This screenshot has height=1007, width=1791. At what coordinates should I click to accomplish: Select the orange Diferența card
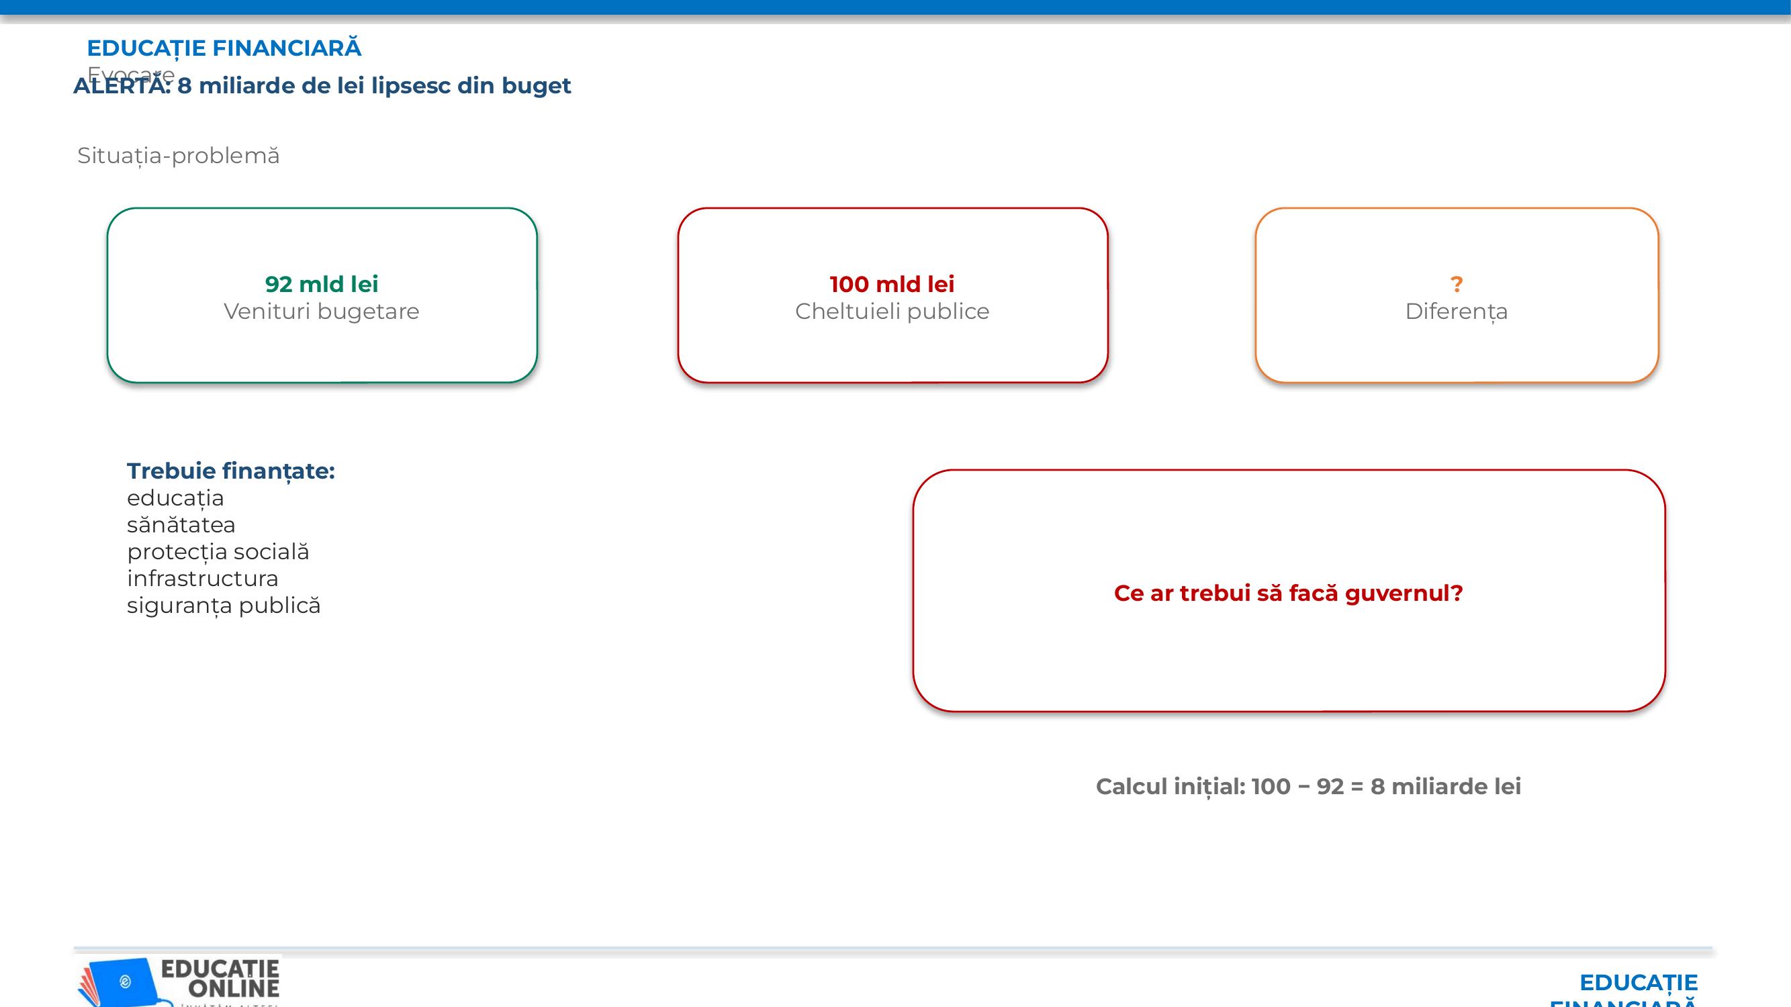pos(1457,295)
